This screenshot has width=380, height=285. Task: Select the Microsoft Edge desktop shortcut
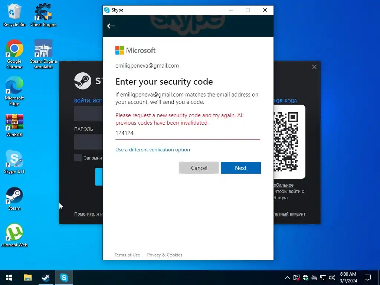14,91
